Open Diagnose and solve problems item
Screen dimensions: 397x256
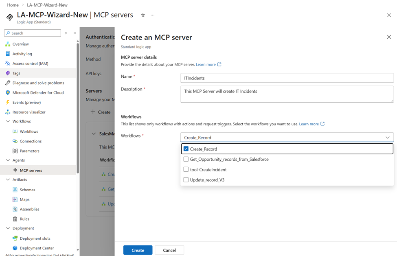(38, 83)
